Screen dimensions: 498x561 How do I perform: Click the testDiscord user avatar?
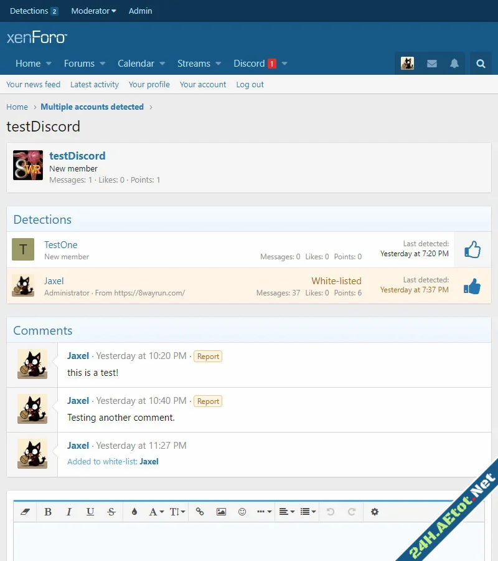[28, 165]
